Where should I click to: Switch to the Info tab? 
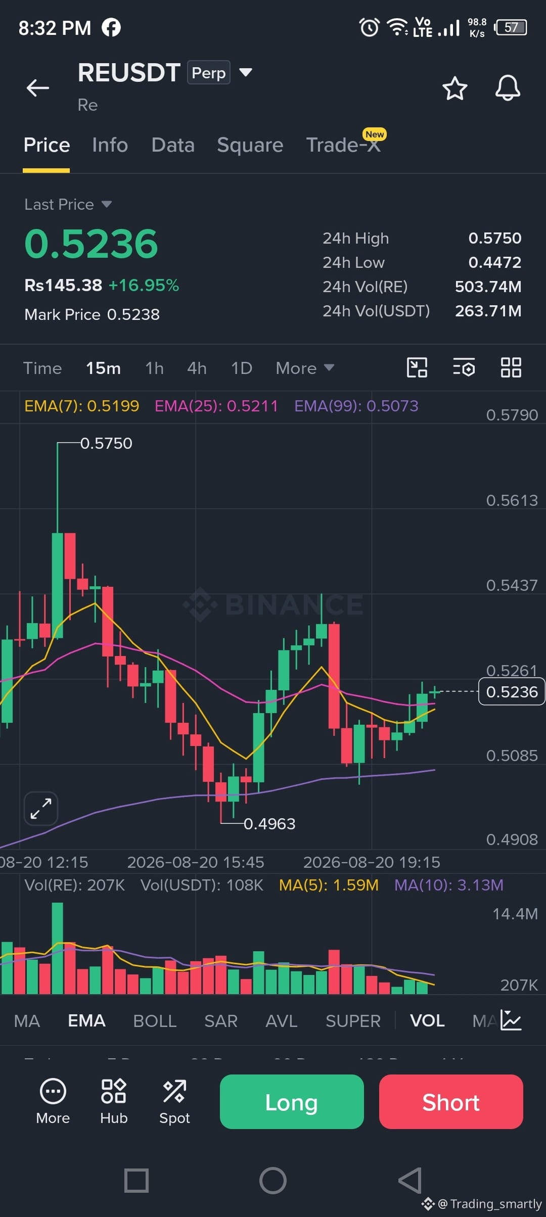110,145
